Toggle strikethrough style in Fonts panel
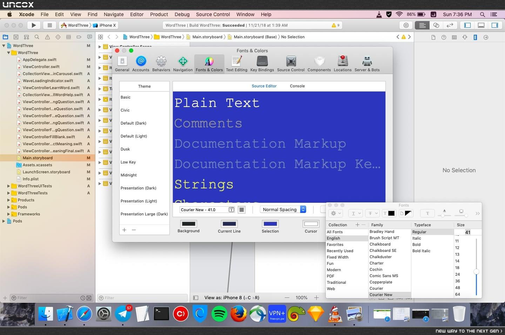The width and height of the screenshot is (505, 335). (x=372, y=213)
